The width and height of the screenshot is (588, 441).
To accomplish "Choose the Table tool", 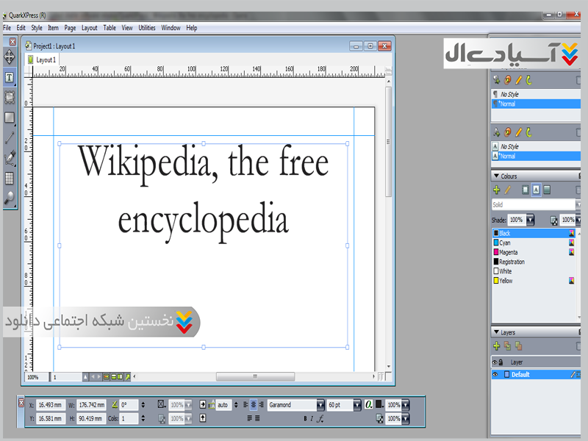I will pos(10,177).
